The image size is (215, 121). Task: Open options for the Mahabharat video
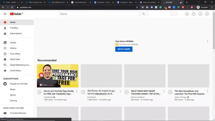click(120, 91)
